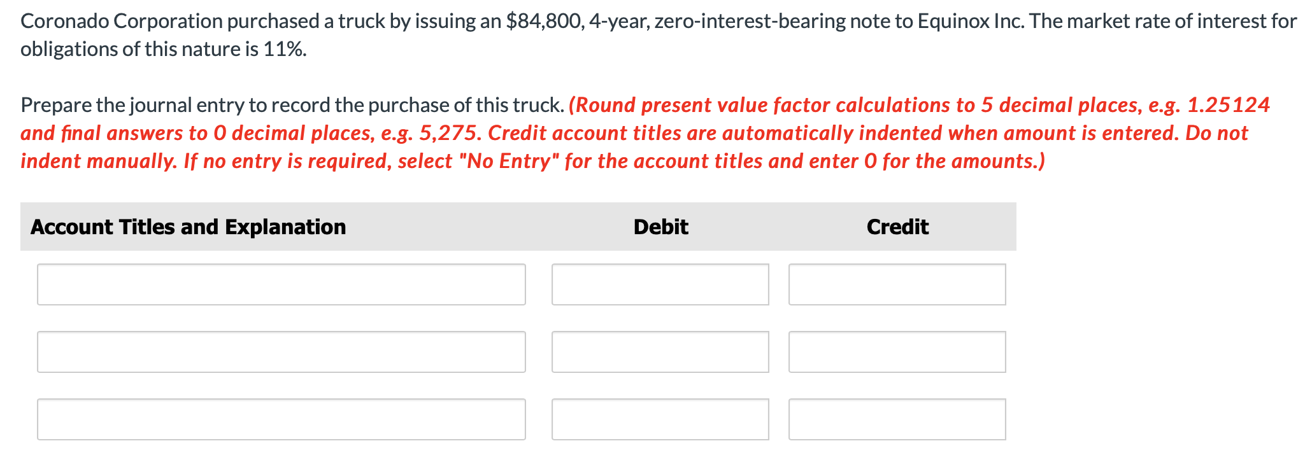Click the first row Debit amount field
The image size is (1312, 462).
[660, 284]
